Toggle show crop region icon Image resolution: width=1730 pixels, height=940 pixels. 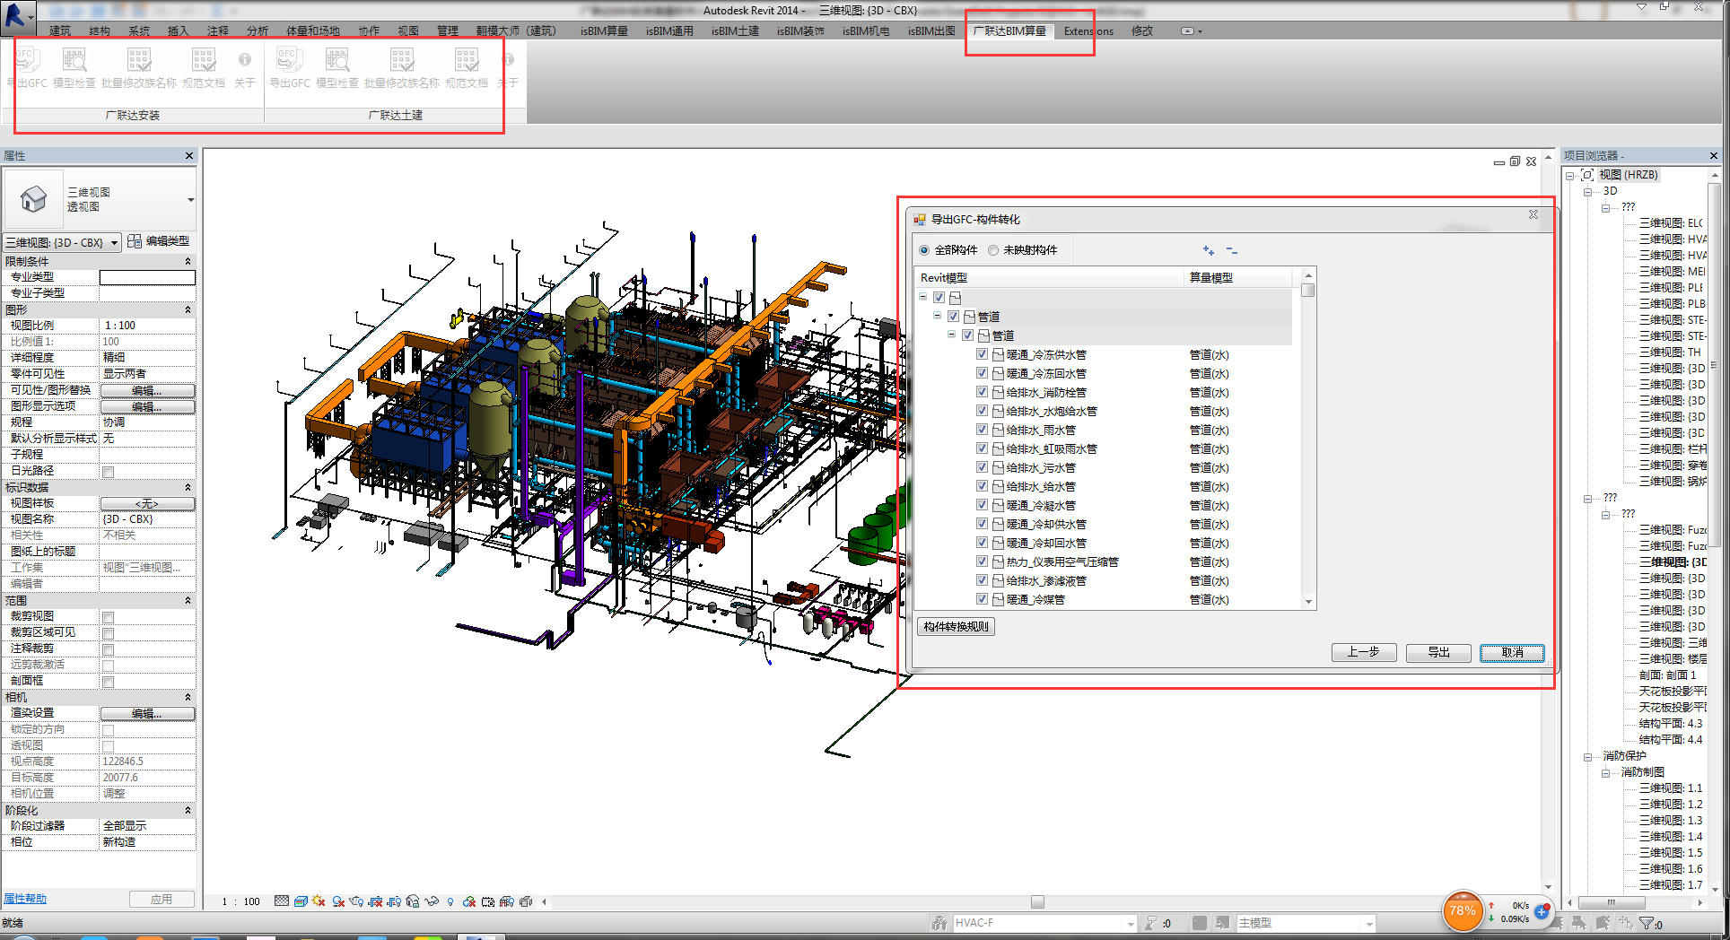[x=394, y=901]
